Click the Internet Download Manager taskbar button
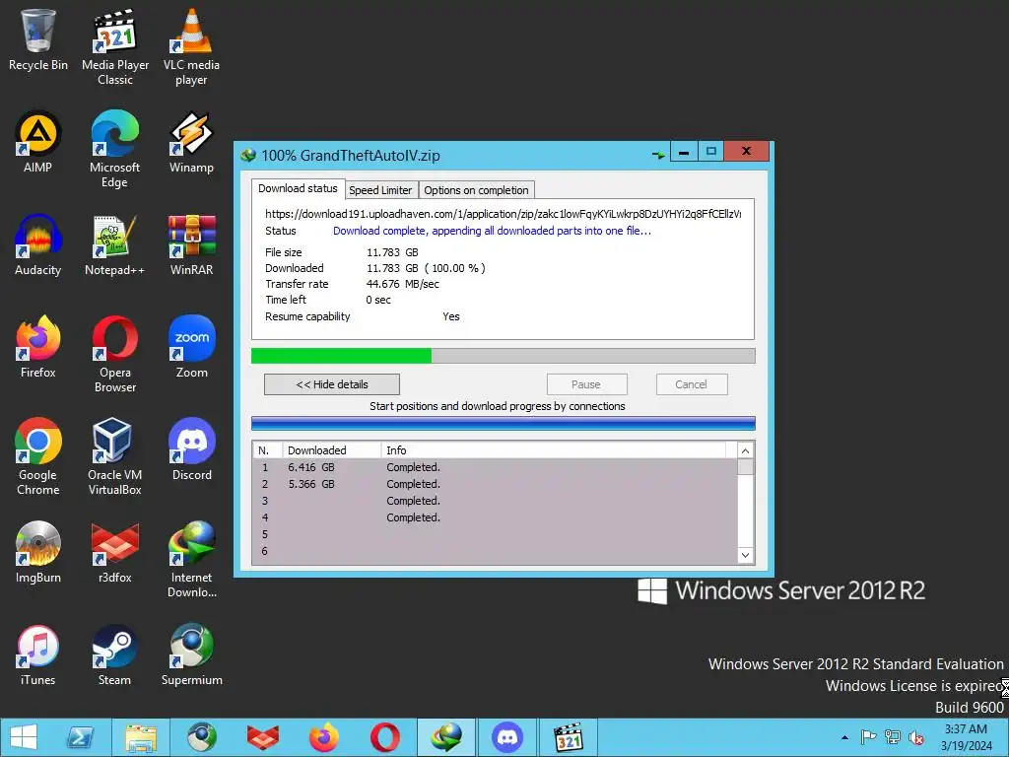The image size is (1009, 757). point(446,737)
